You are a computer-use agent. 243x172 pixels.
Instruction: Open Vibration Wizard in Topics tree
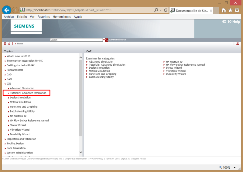click(x=19, y=130)
